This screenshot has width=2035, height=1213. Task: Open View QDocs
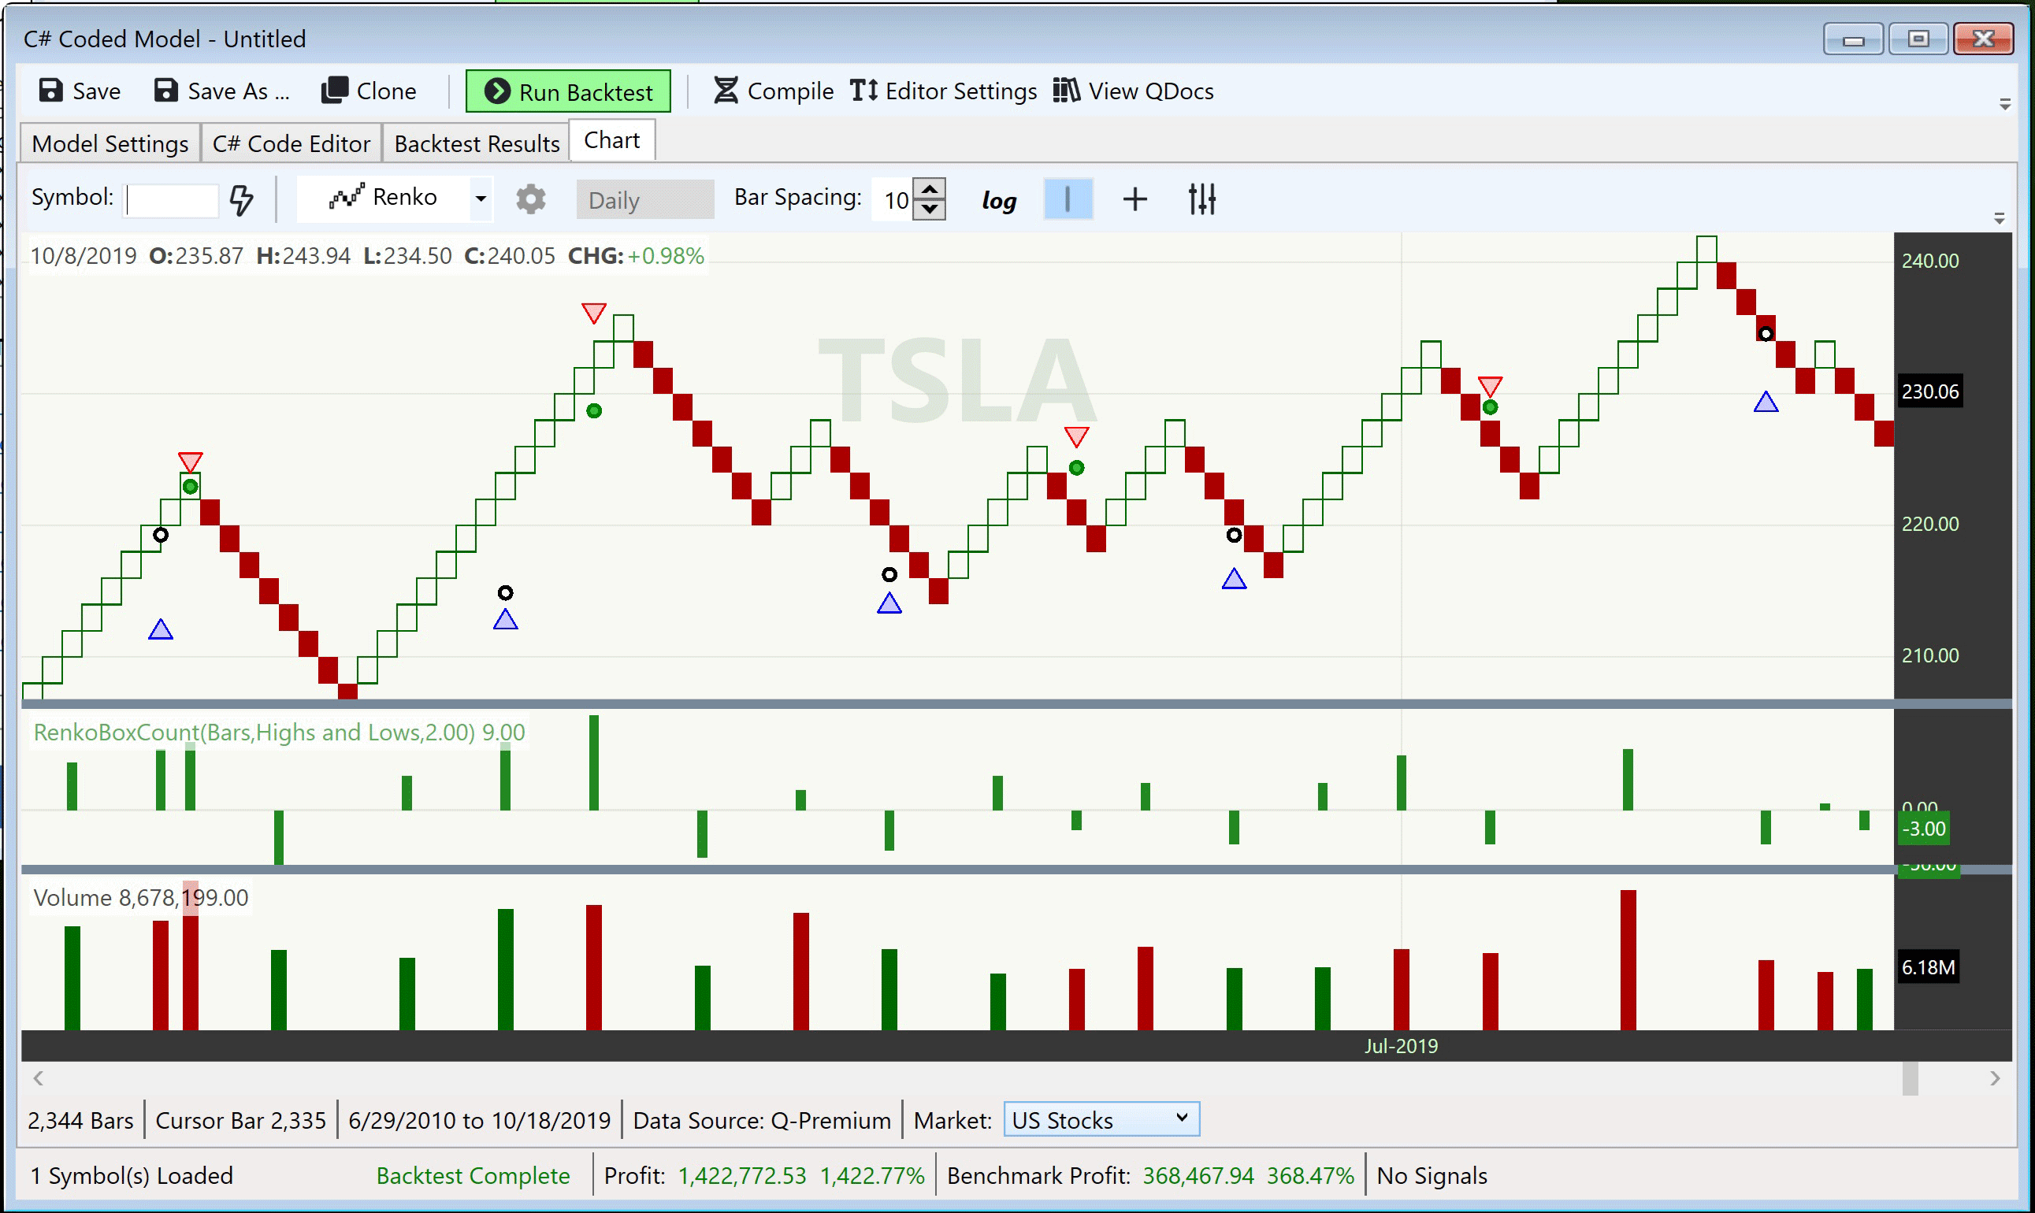(x=1133, y=91)
